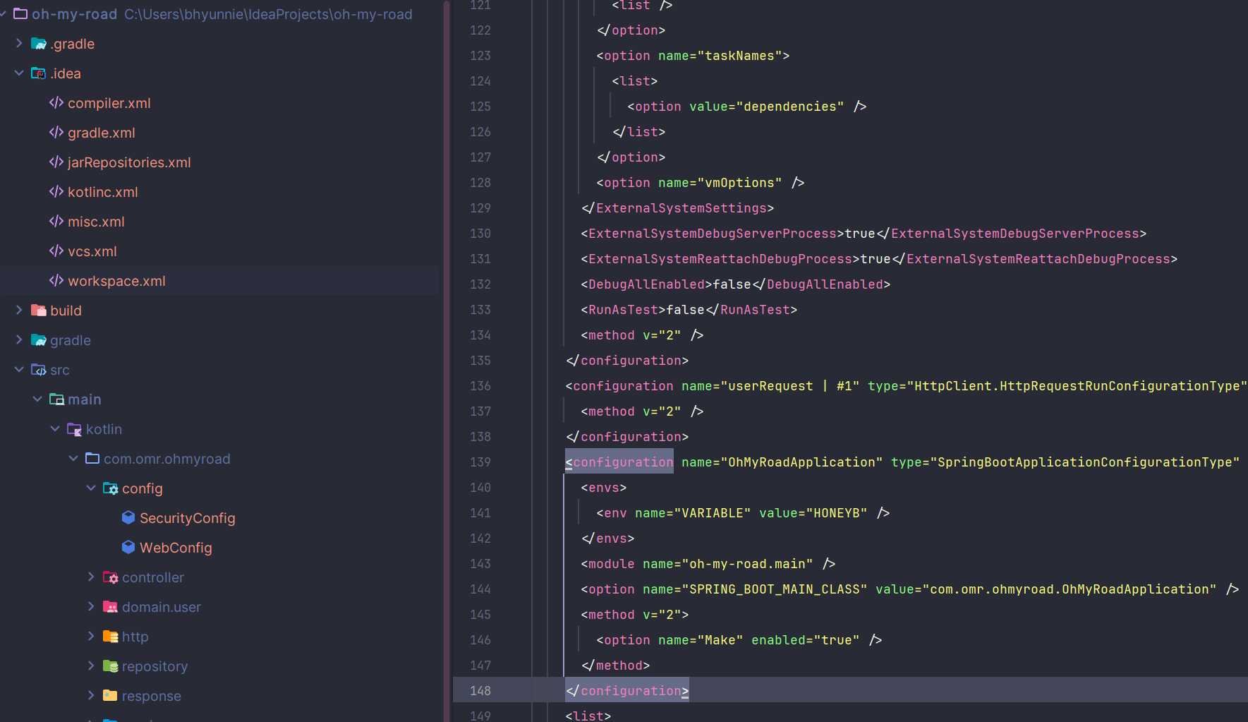Collapse the kotlin source folder
Viewport: 1248px width, 722px height.
pyautogui.click(x=55, y=429)
